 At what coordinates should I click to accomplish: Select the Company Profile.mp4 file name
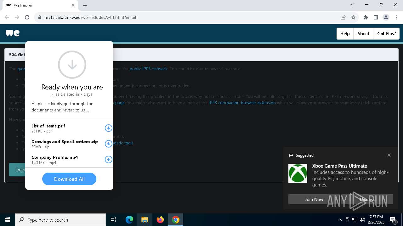click(54, 157)
